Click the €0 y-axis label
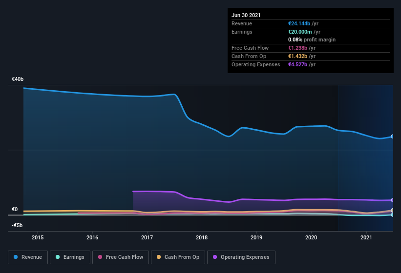The image size is (401, 273). tap(15, 209)
